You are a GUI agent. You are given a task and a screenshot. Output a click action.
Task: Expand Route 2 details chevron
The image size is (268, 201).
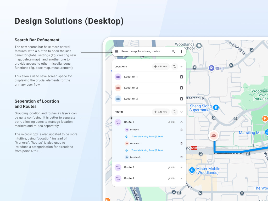[x=182, y=167]
